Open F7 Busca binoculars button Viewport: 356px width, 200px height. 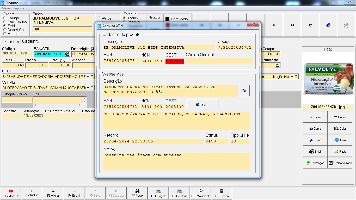point(138,193)
